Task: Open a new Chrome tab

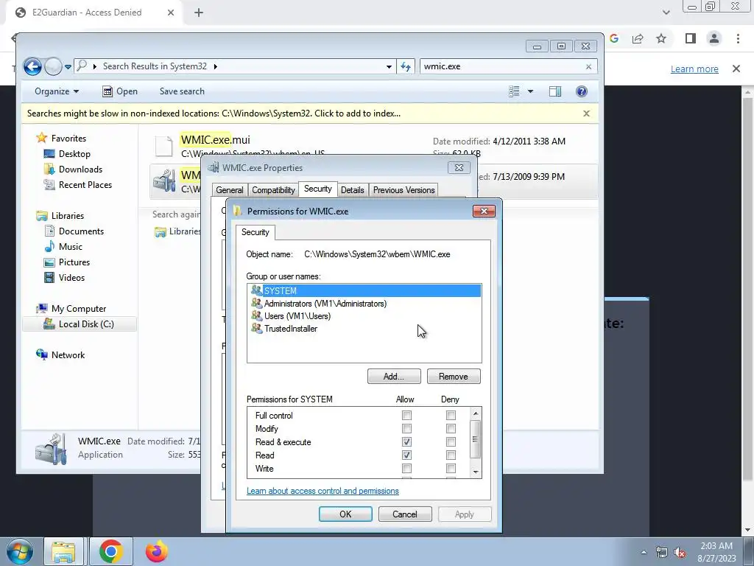Action: point(199,13)
